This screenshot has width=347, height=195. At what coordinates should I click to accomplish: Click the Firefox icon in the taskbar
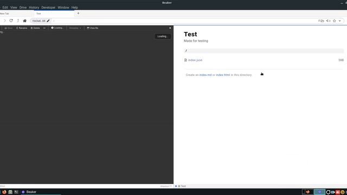(4, 192)
